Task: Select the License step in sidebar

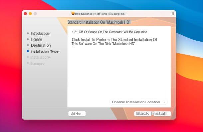Action: [x=36, y=39]
